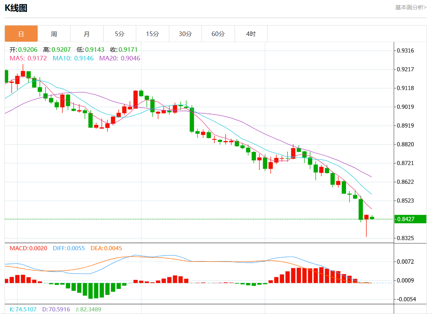Click the MA20 indicator value label
This screenshot has height=314, width=432.
[x=120, y=58]
